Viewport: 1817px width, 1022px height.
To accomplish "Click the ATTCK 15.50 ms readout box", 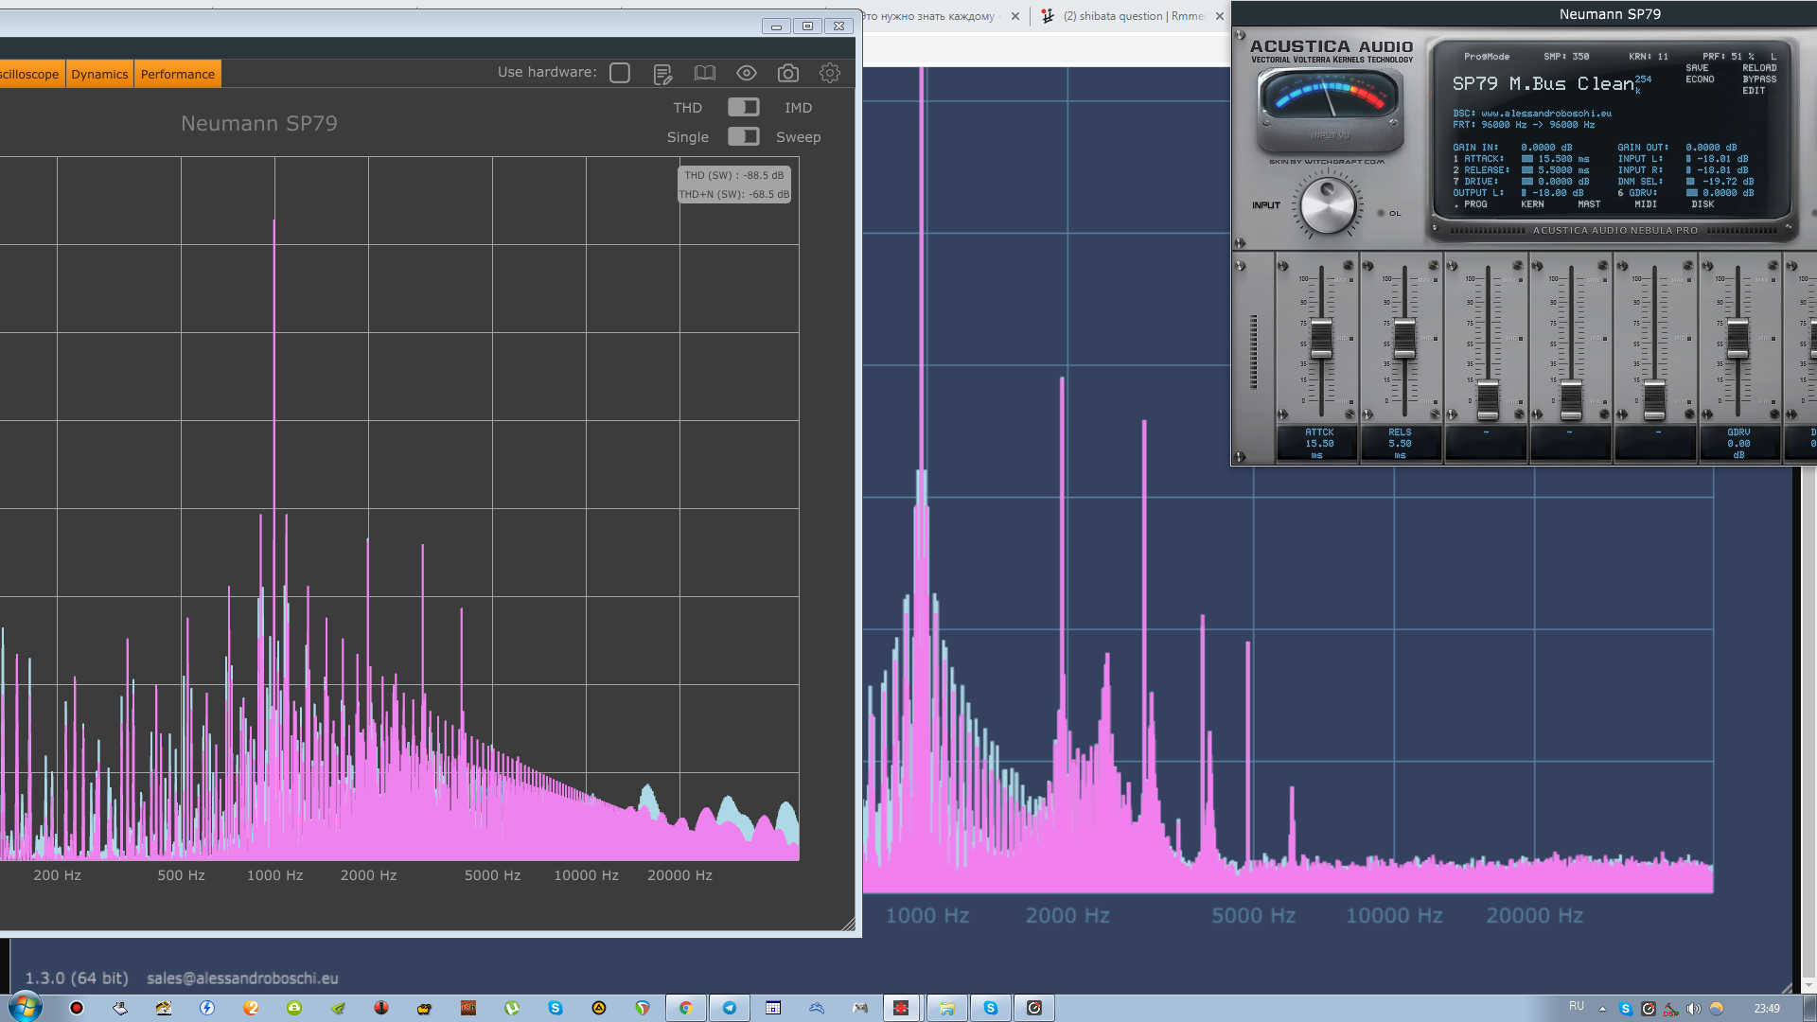I will pos(1318,443).
